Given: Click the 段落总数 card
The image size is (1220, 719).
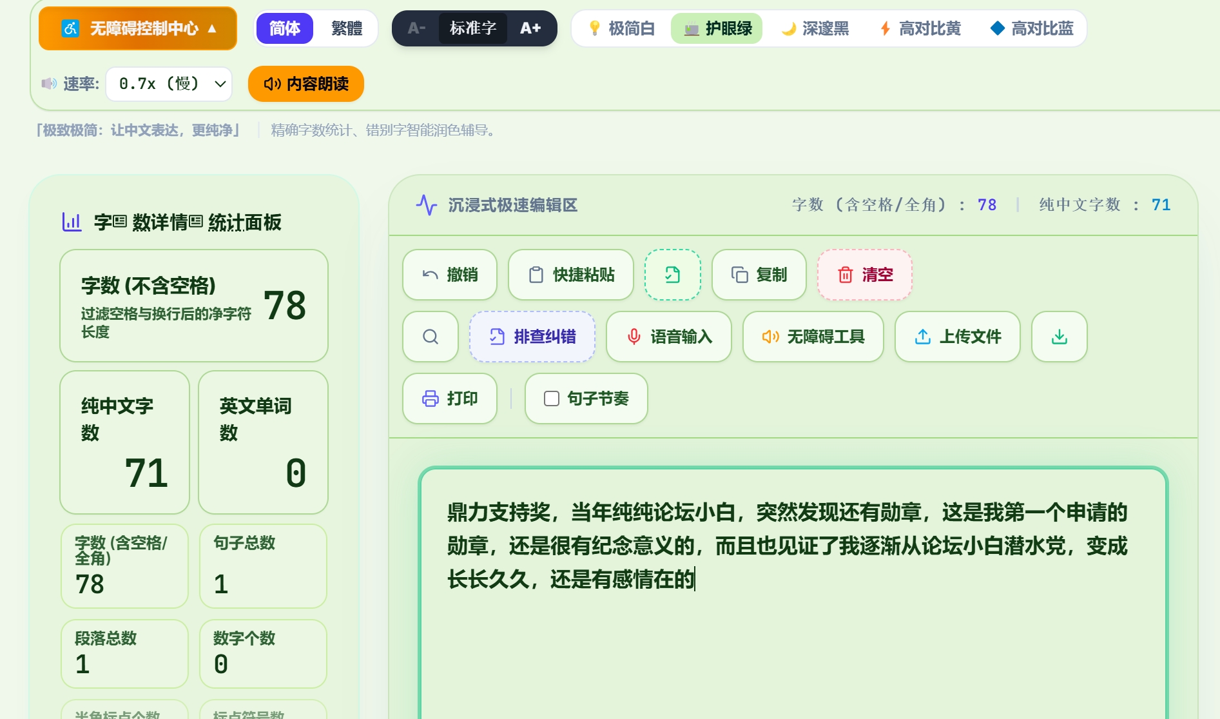Looking at the screenshot, I should pos(124,654).
